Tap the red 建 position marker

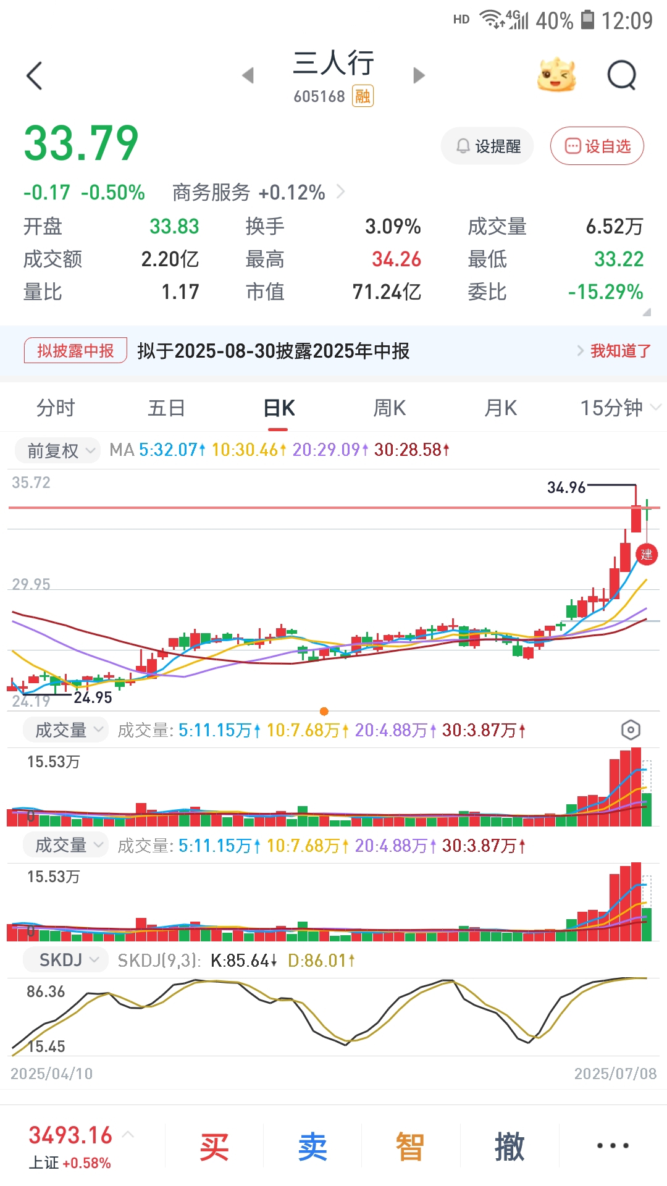pyautogui.click(x=647, y=554)
